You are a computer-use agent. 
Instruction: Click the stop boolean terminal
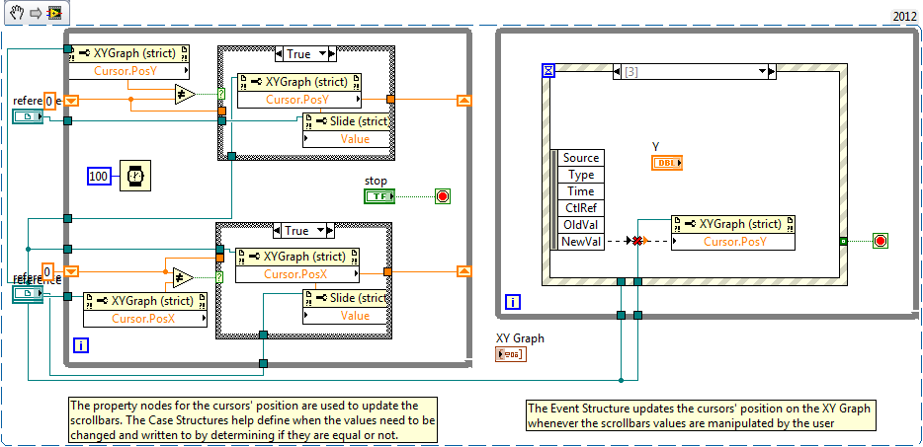click(x=379, y=196)
